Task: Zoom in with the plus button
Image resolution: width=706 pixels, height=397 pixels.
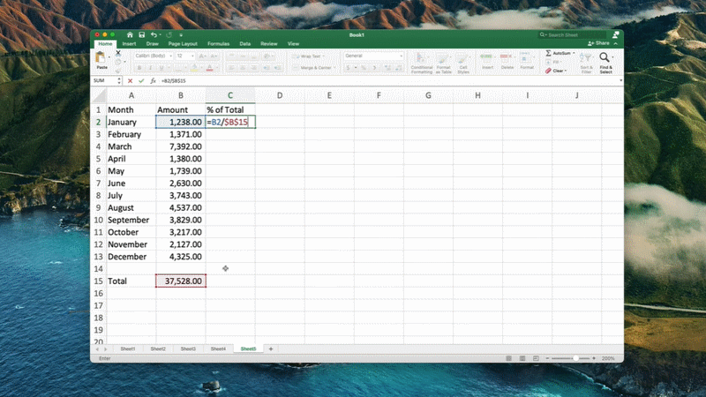Action: (594, 358)
